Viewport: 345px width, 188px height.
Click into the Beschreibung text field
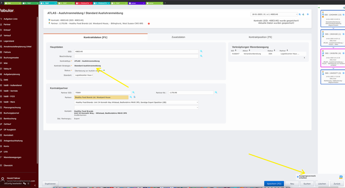(x=136, y=56)
